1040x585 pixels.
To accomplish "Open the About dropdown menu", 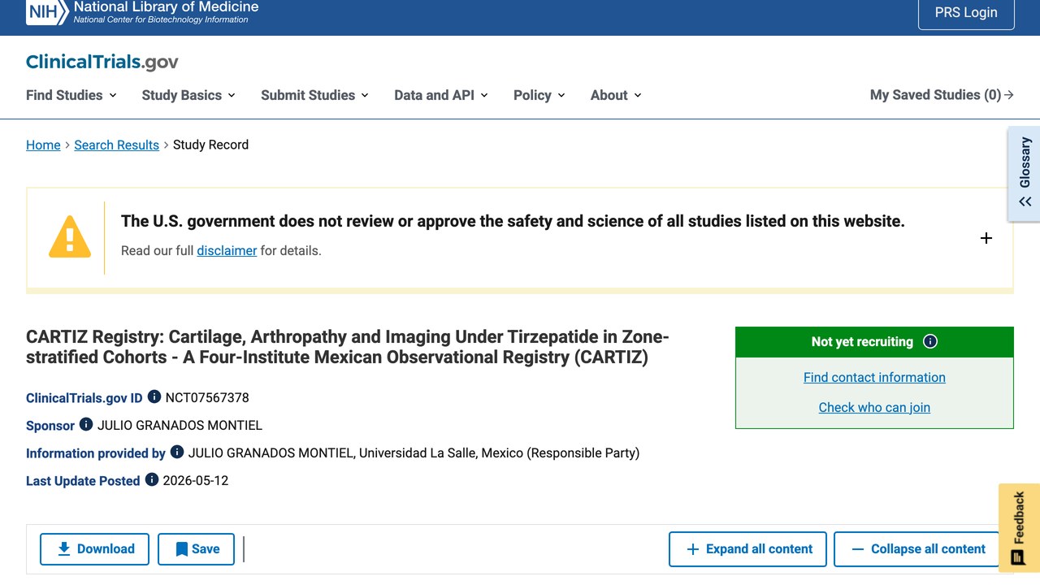I will (616, 95).
